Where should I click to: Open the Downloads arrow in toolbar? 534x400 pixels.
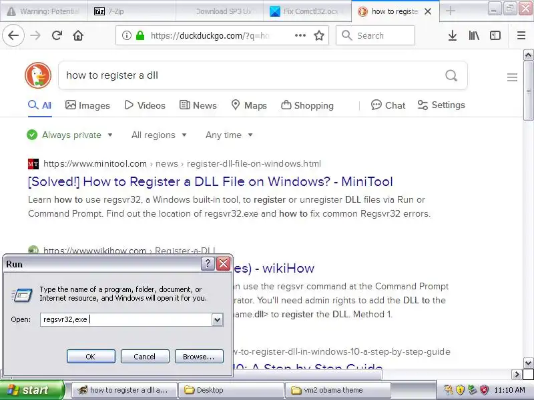(x=453, y=35)
